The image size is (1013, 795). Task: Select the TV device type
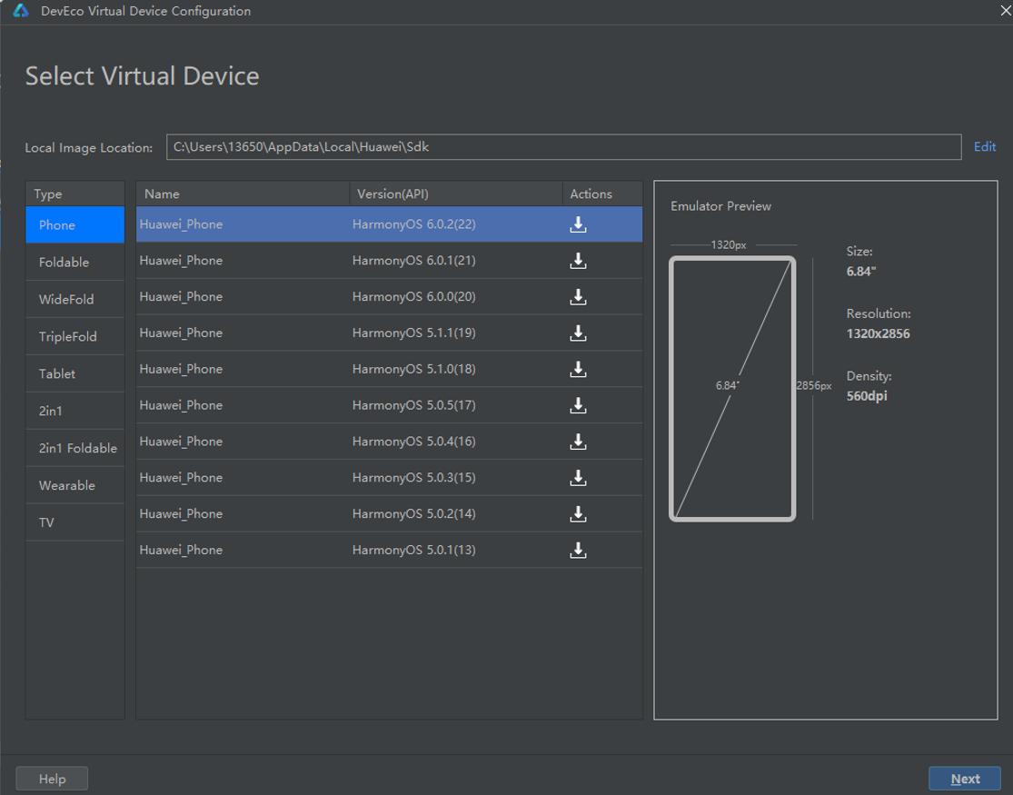(x=74, y=522)
